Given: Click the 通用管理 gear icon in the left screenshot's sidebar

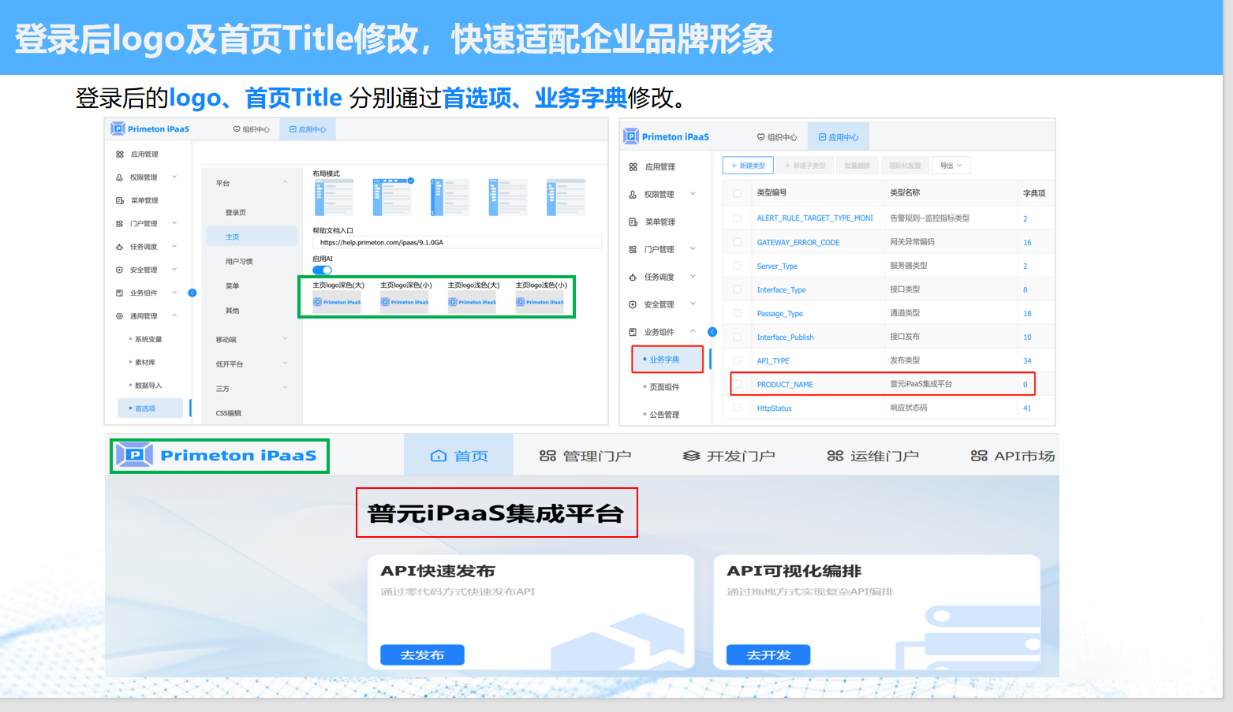Looking at the screenshot, I should point(120,316).
